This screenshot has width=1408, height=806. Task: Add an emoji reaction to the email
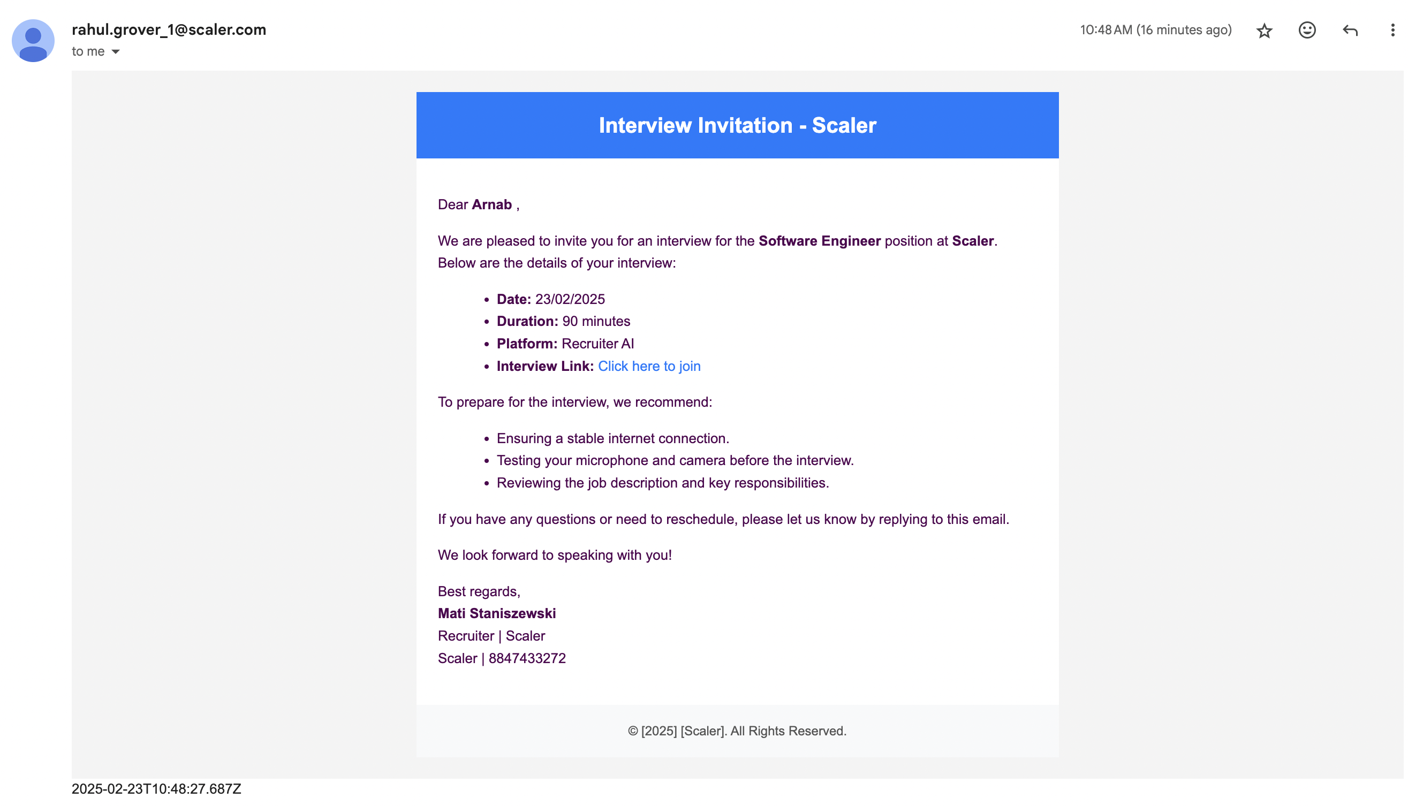[x=1306, y=30]
